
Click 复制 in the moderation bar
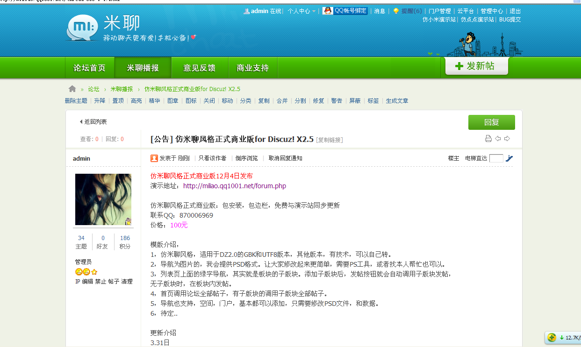pyautogui.click(x=264, y=101)
